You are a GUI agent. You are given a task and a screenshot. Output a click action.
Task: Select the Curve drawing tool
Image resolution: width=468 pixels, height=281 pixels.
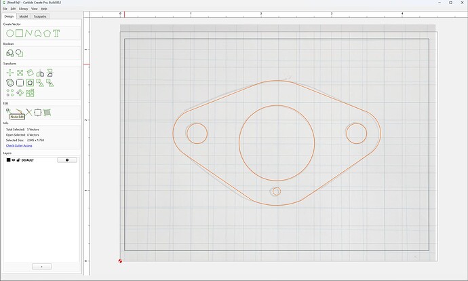[38, 33]
